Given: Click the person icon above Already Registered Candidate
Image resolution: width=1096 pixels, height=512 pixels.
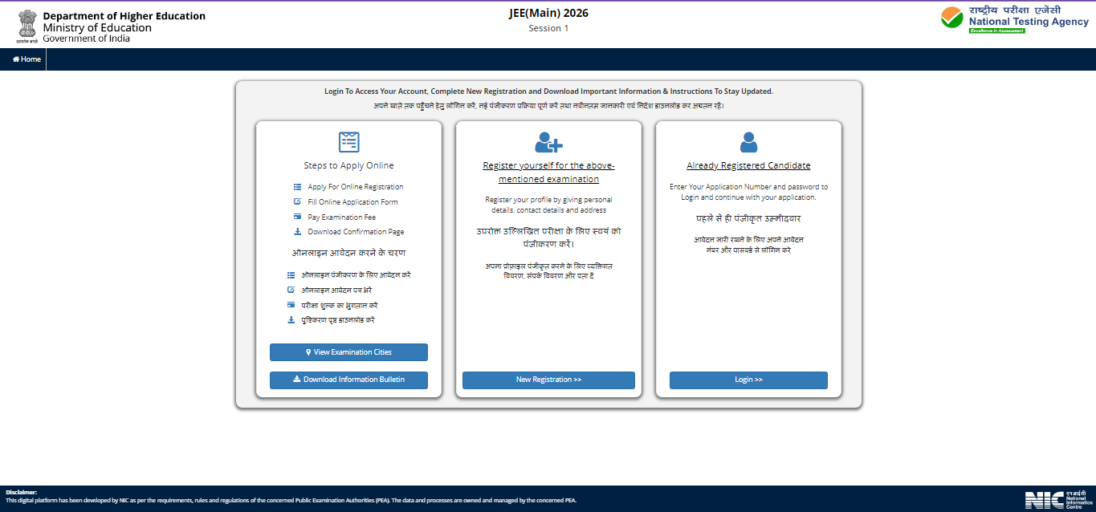Looking at the screenshot, I should pos(748,141).
